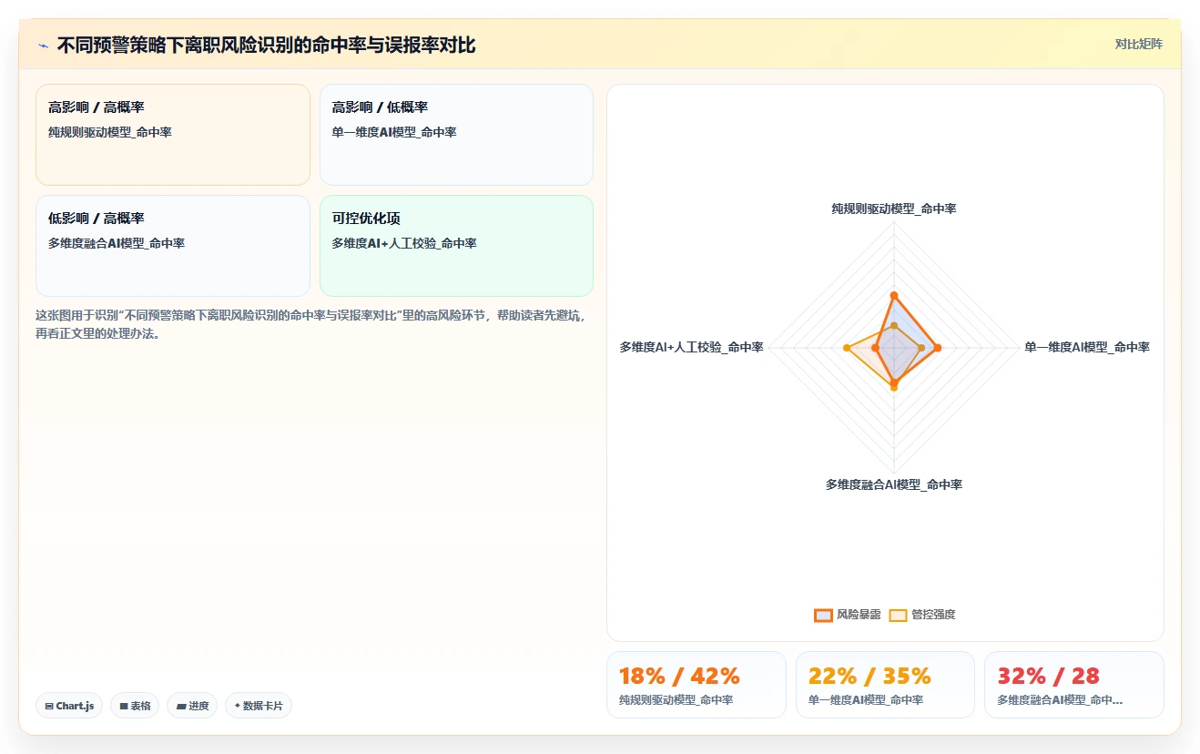This screenshot has height=754, width=1200.
Task: Select the 低影响 / 高概率 card
Action: tap(173, 246)
